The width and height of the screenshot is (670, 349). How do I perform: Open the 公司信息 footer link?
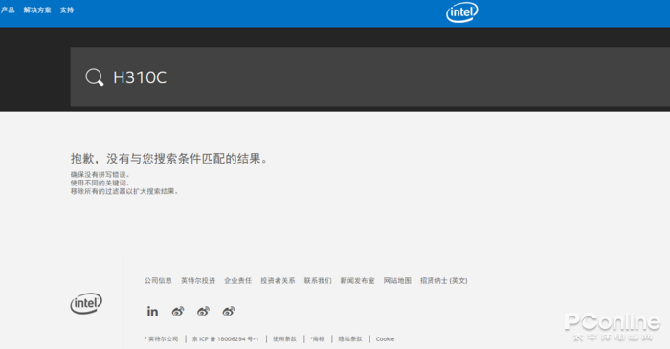coord(158,280)
